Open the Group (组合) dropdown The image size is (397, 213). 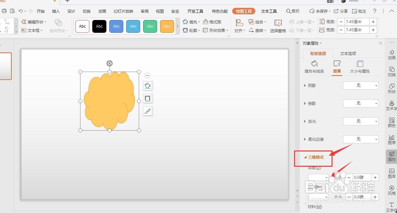pyautogui.click(x=257, y=22)
